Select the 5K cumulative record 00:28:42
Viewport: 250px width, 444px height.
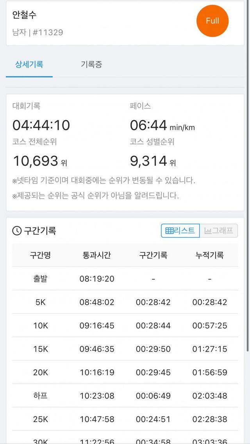click(x=209, y=302)
